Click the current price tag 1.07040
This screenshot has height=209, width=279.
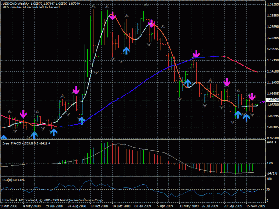click(272, 100)
